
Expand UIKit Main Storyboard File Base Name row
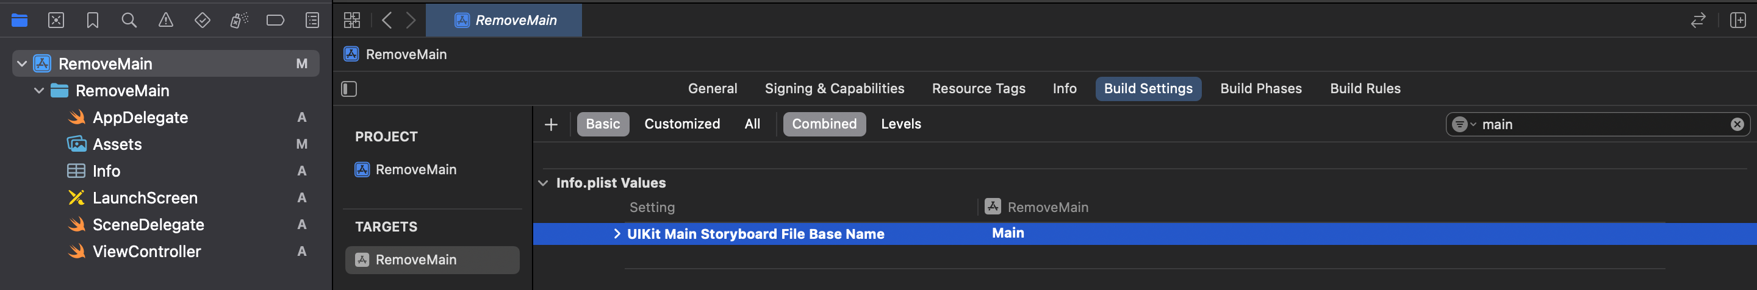tap(617, 234)
